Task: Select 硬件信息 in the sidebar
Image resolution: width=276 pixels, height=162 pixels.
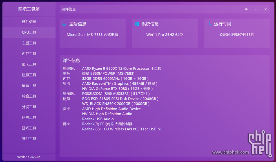Action: (29, 22)
